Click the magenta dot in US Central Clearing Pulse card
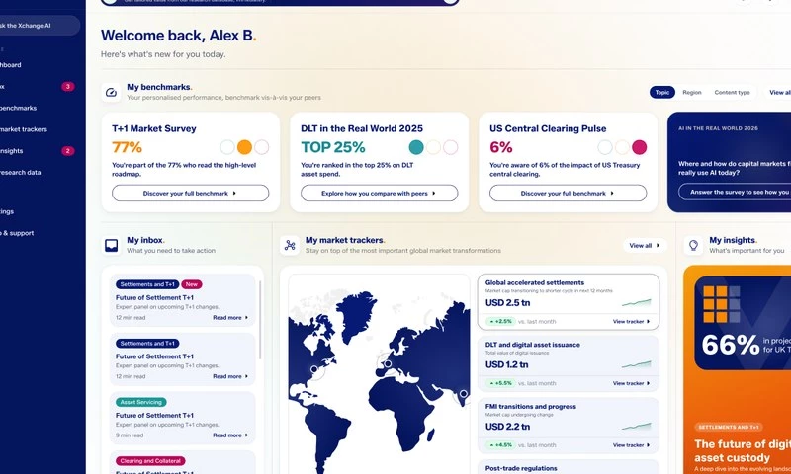 coord(639,147)
